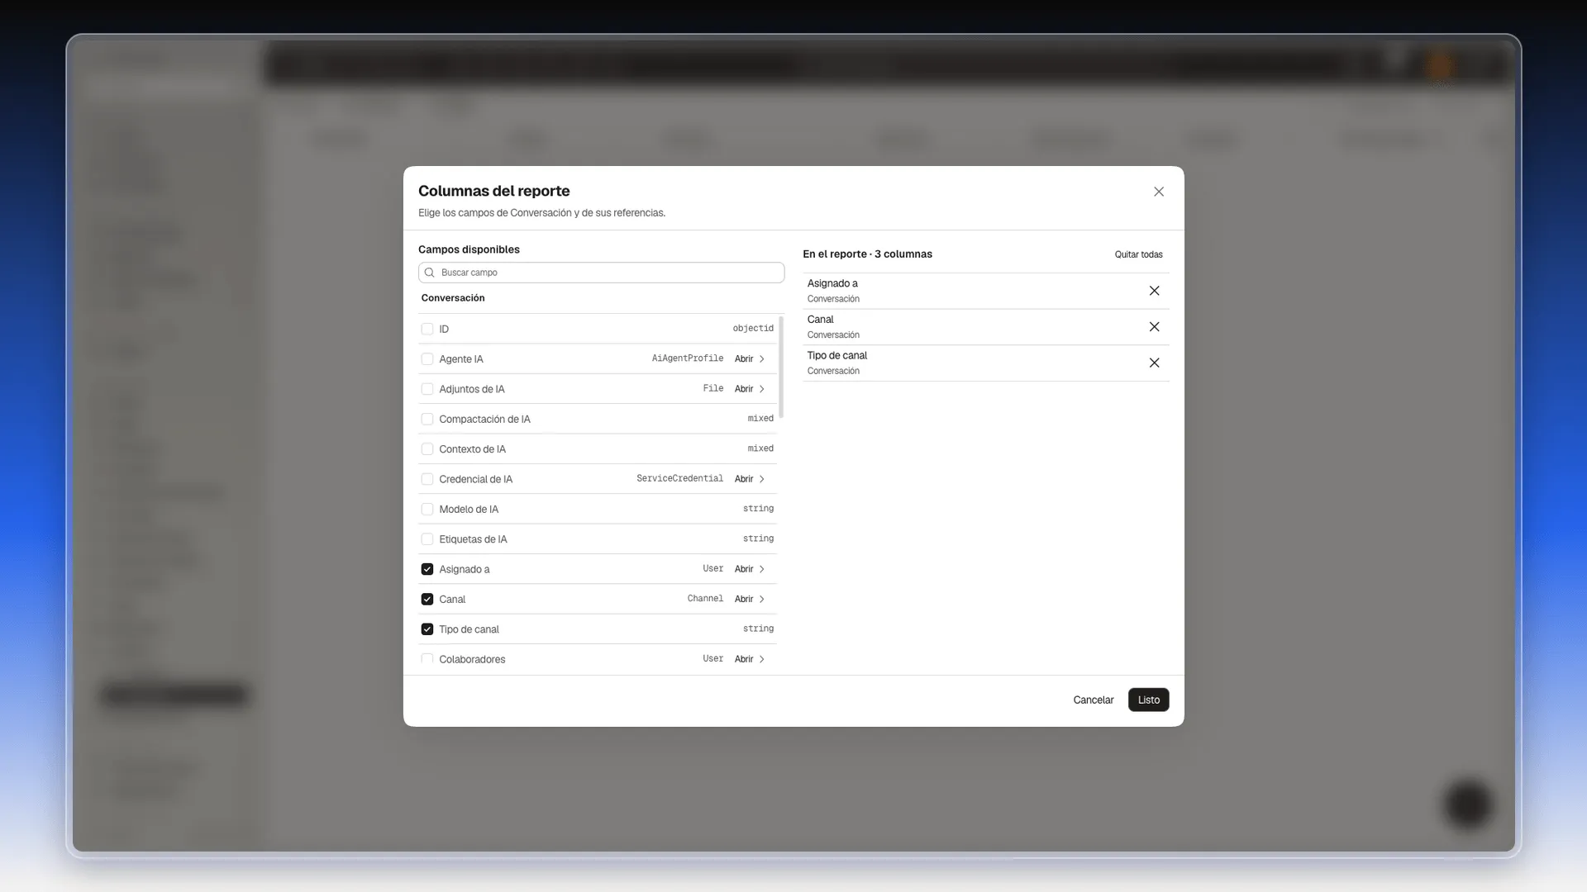This screenshot has height=892, width=1587.
Task: Close the Columnas del reporte dialog
Action: point(1159,192)
